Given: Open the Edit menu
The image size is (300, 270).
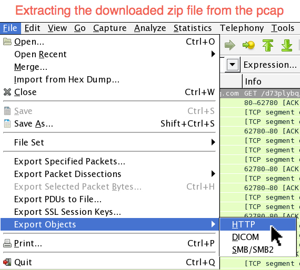Looking at the screenshot, I should (32, 28).
